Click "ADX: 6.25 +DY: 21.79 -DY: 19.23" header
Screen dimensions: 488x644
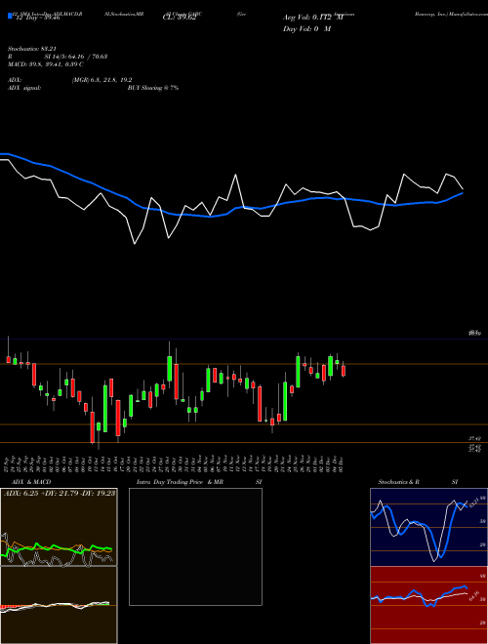pyautogui.click(x=60, y=494)
